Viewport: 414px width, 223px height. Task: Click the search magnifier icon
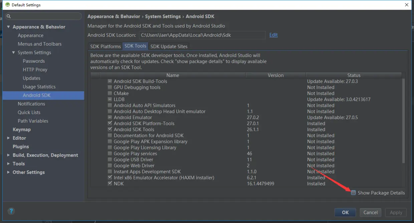(x=9, y=16)
